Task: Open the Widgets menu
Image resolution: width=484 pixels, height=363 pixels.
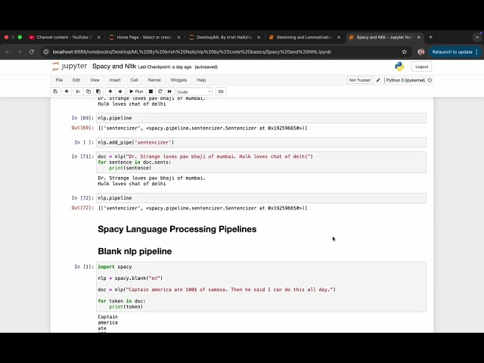Action: [178, 80]
